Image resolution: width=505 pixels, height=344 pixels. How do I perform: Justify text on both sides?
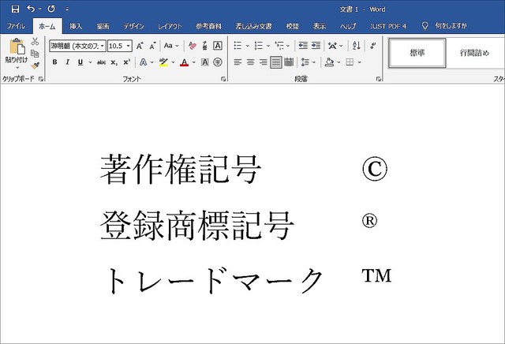pyautogui.click(x=276, y=62)
